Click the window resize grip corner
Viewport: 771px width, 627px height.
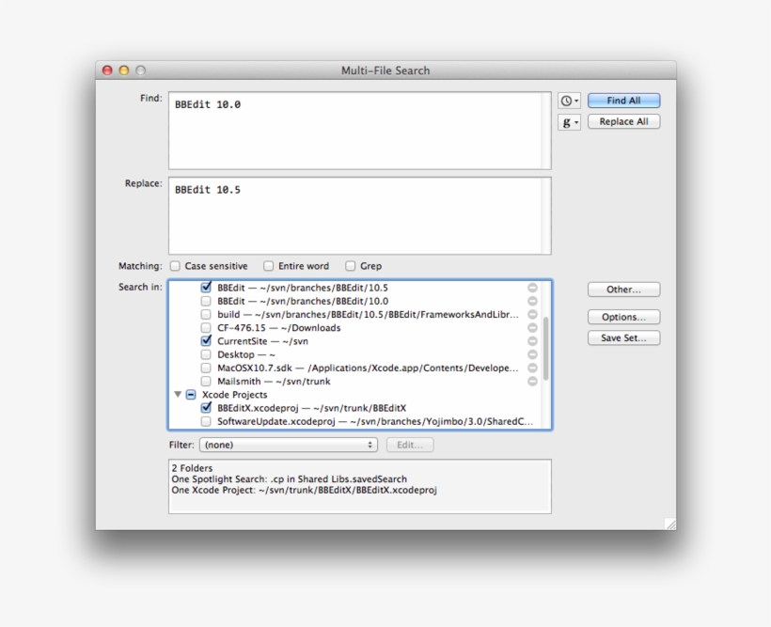click(670, 525)
